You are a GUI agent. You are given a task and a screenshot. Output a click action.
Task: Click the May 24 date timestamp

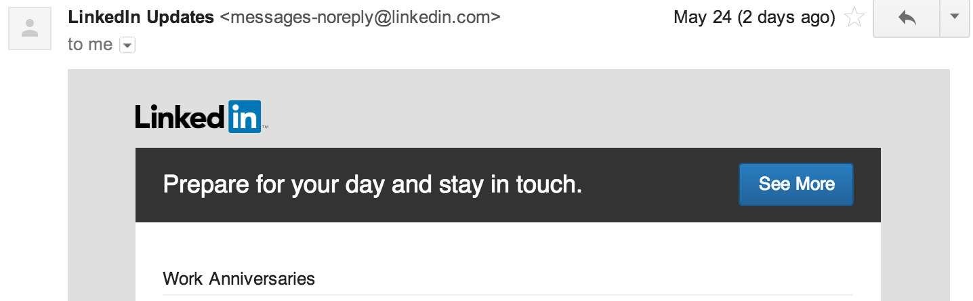[702, 18]
